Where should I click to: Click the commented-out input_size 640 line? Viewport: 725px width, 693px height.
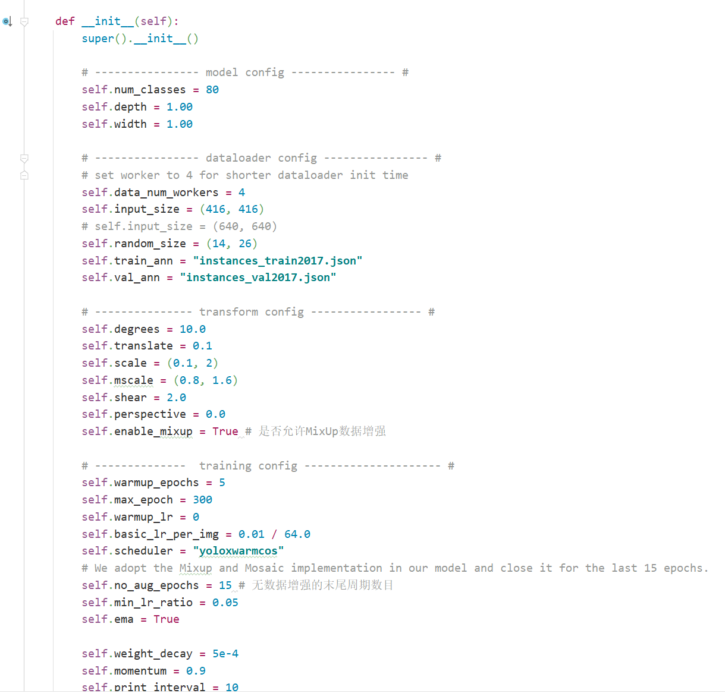tap(178, 226)
